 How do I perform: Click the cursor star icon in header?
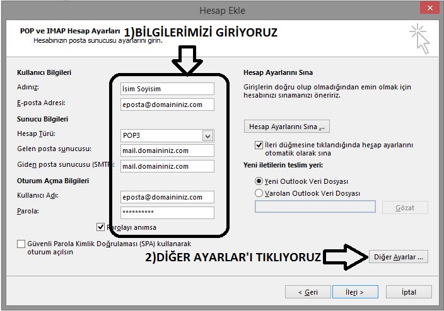click(419, 37)
